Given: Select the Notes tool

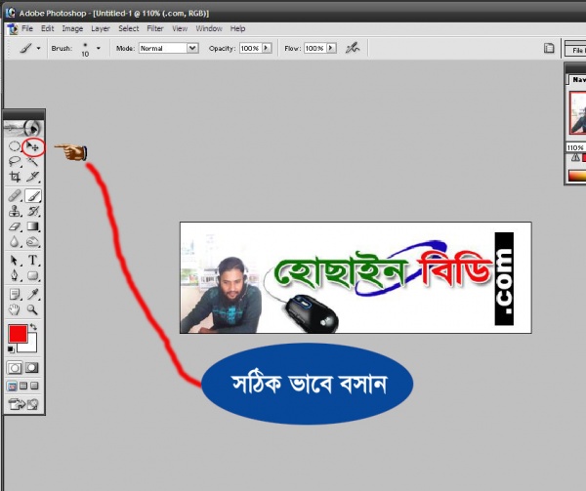Looking at the screenshot, I should pyautogui.click(x=15, y=294).
